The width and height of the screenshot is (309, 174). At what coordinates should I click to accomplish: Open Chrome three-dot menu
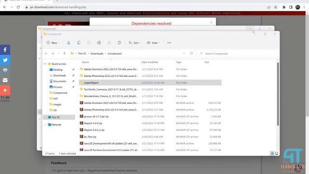click(x=304, y=7)
